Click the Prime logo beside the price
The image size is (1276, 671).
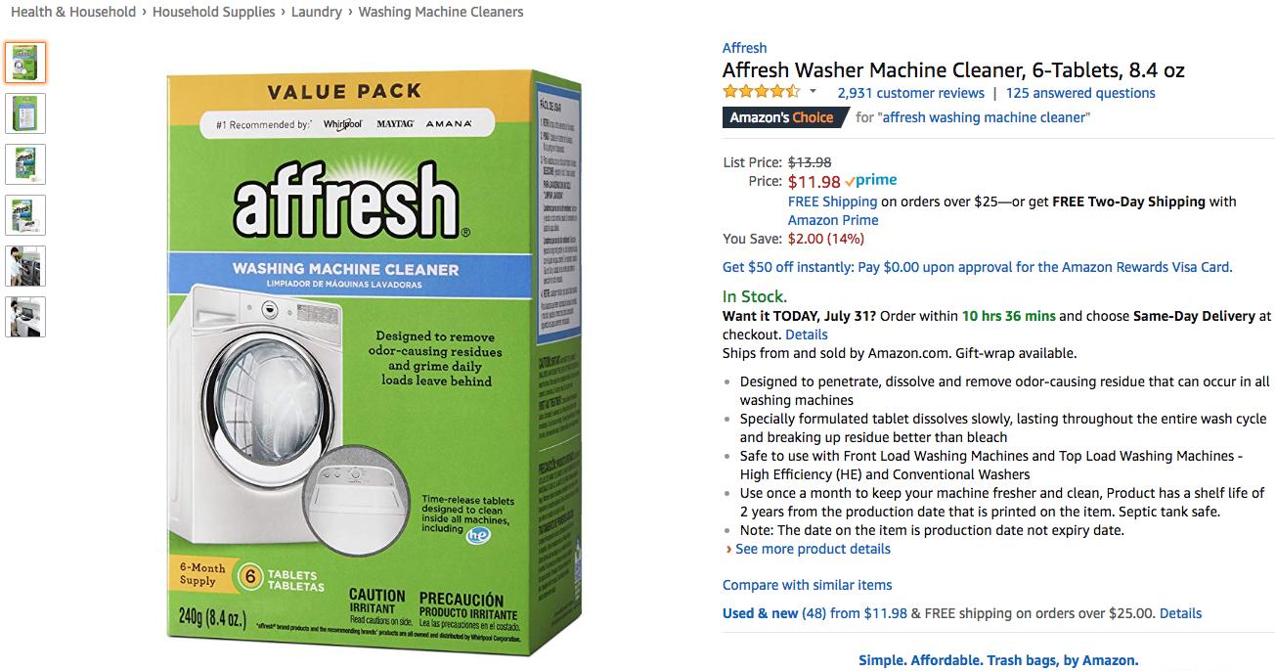tap(871, 181)
